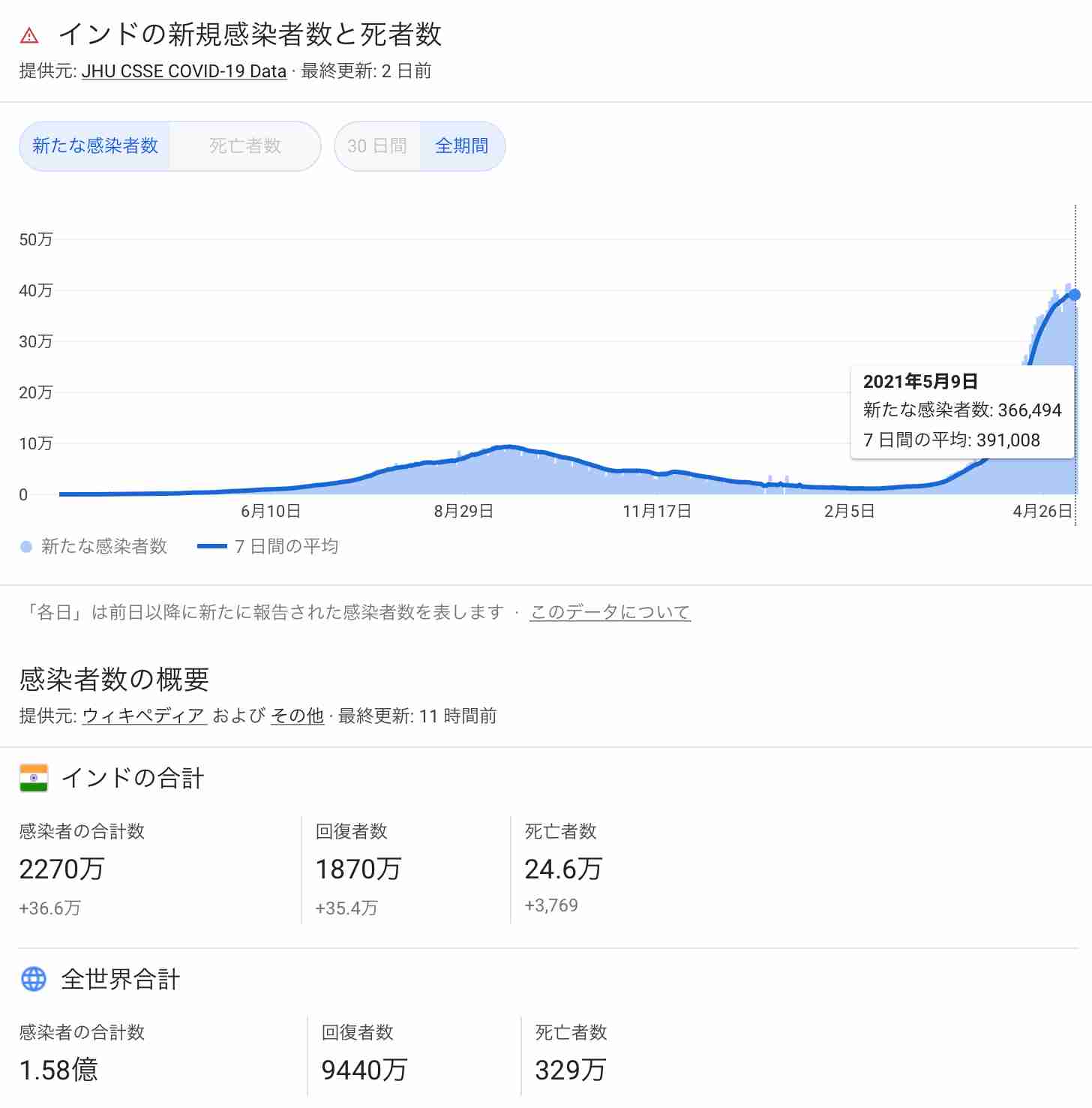
Task: Click the 10万 y-axis label
Action: click(36, 444)
